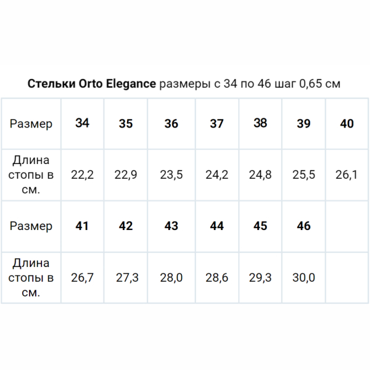
Task: Click the 24,2 foot length value
Action: point(216,175)
